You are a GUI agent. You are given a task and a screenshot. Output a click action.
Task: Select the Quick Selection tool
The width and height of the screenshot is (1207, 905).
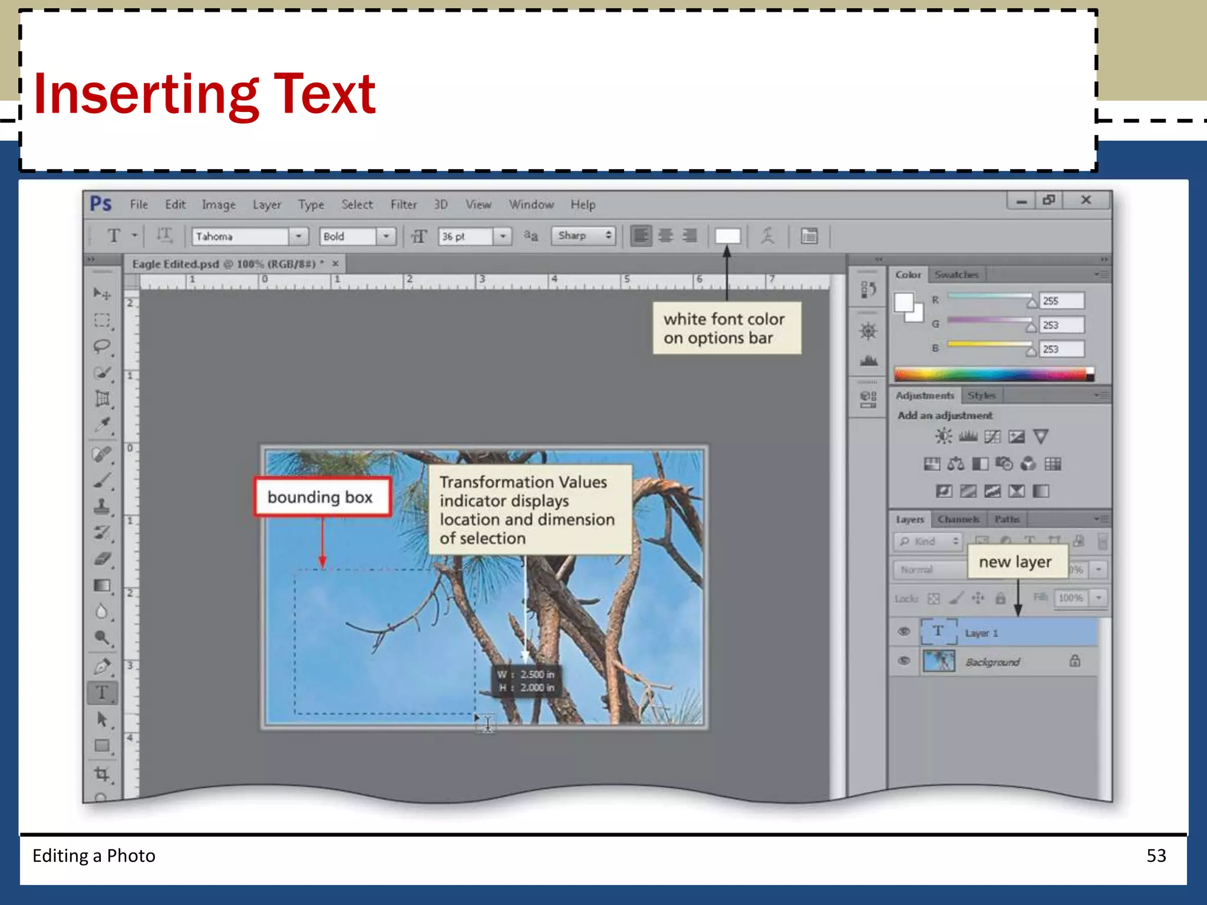coord(102,373)
